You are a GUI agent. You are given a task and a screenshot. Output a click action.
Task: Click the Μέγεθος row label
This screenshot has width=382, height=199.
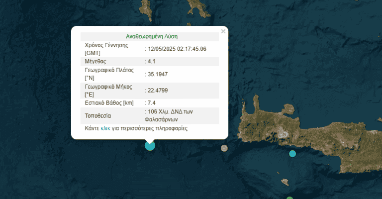click(96, 62)
